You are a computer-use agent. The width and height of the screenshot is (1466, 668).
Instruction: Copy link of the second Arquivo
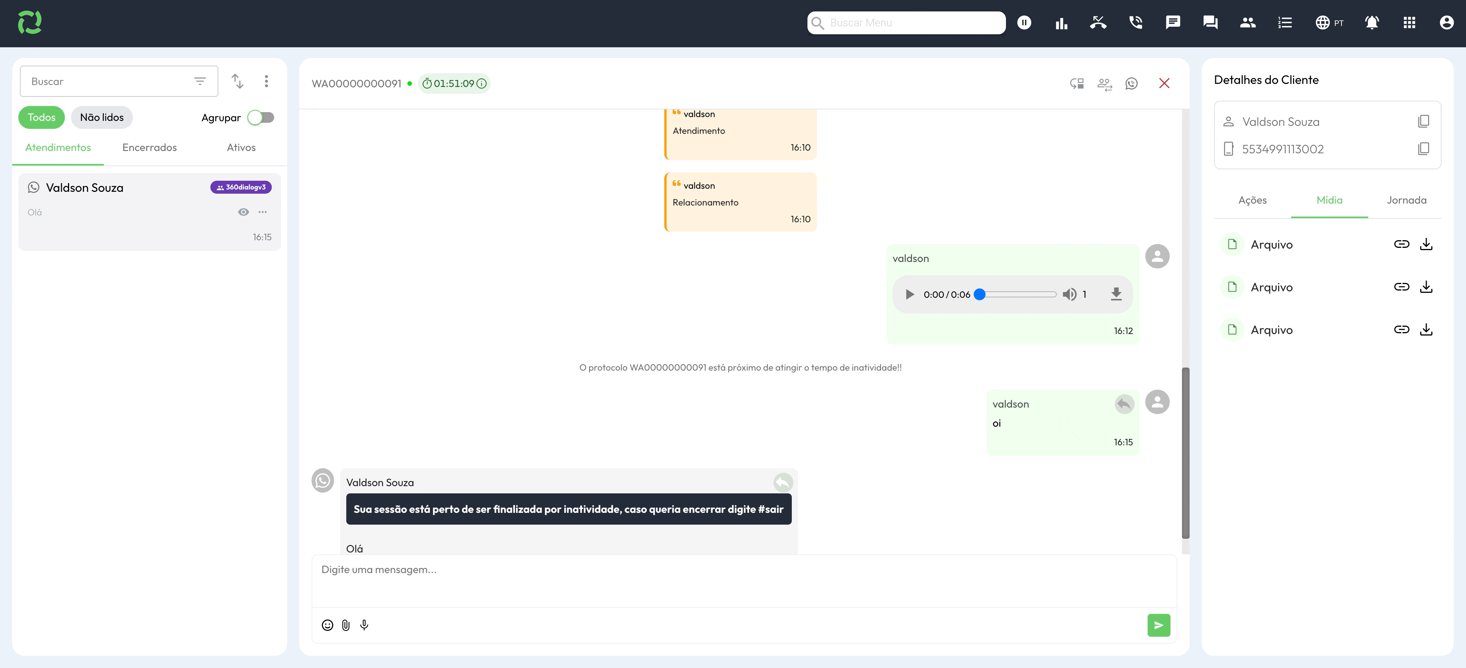pos(1402,287)
